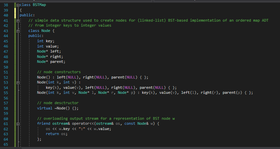This screenshot has height=149, width=280.
Task: Click the 'parent' member on line 49
Action: point(57,62)
